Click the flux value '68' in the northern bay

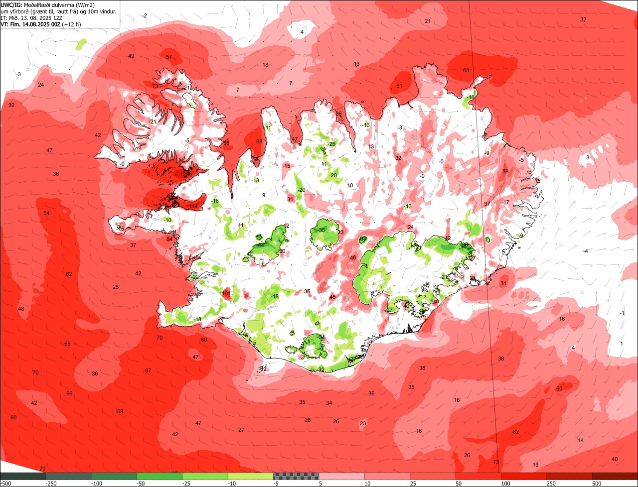click(259, 141)
